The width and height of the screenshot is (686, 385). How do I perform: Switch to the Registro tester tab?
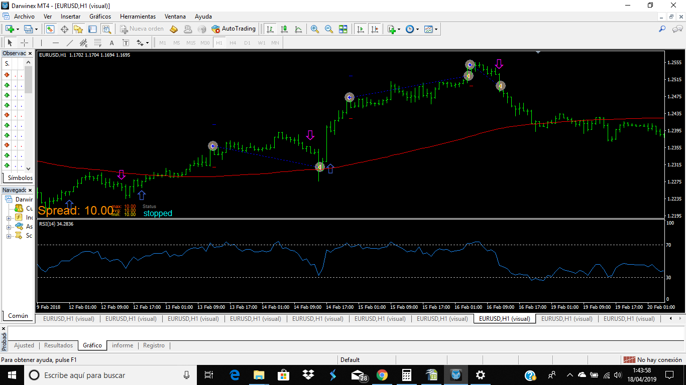coord(154,345)
